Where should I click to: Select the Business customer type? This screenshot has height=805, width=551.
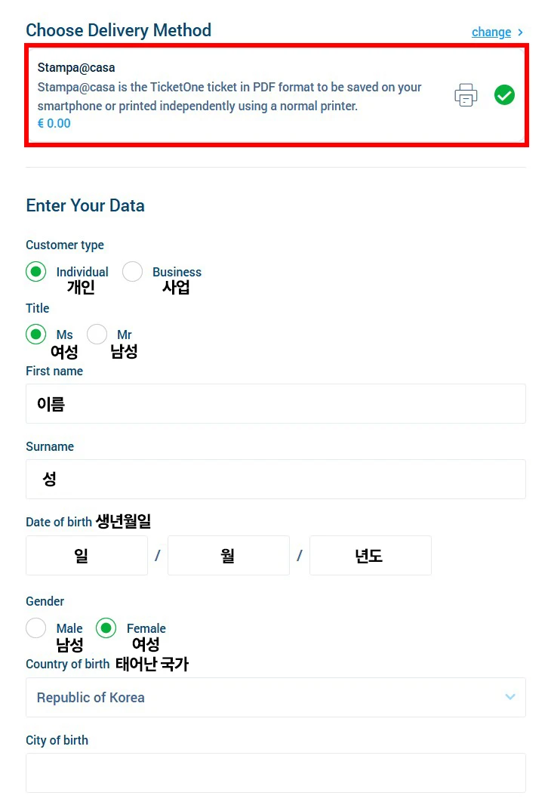133,272
